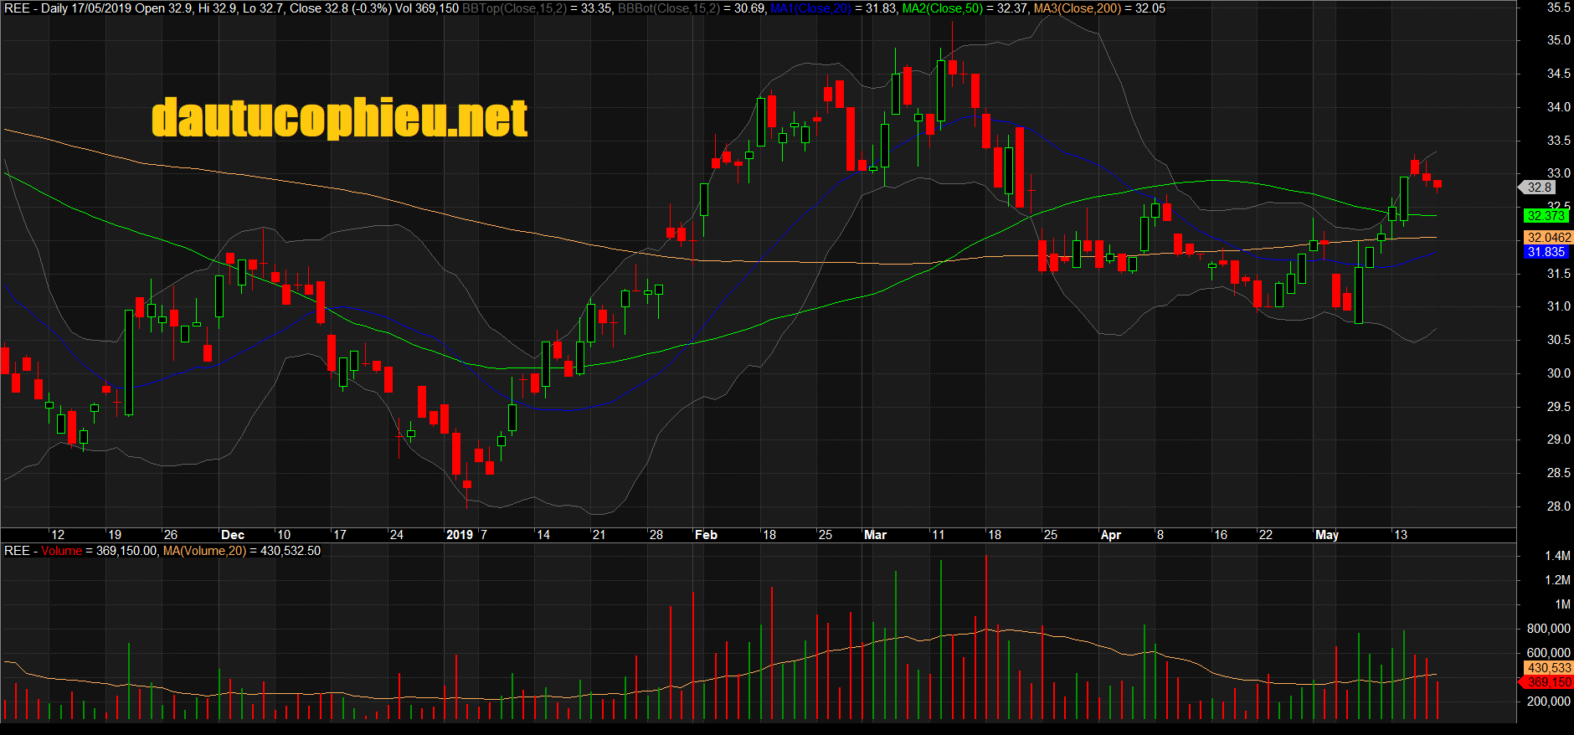
Task: Click date label 26 before Dec
Action: pos(170,535)
